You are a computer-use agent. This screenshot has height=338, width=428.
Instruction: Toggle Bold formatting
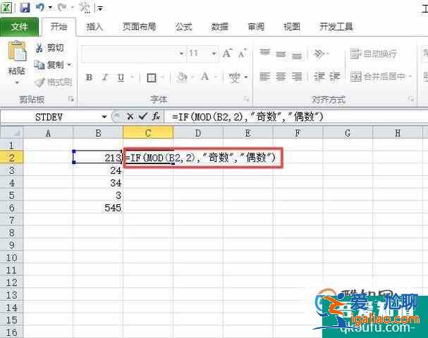click(x=89, y=77)
